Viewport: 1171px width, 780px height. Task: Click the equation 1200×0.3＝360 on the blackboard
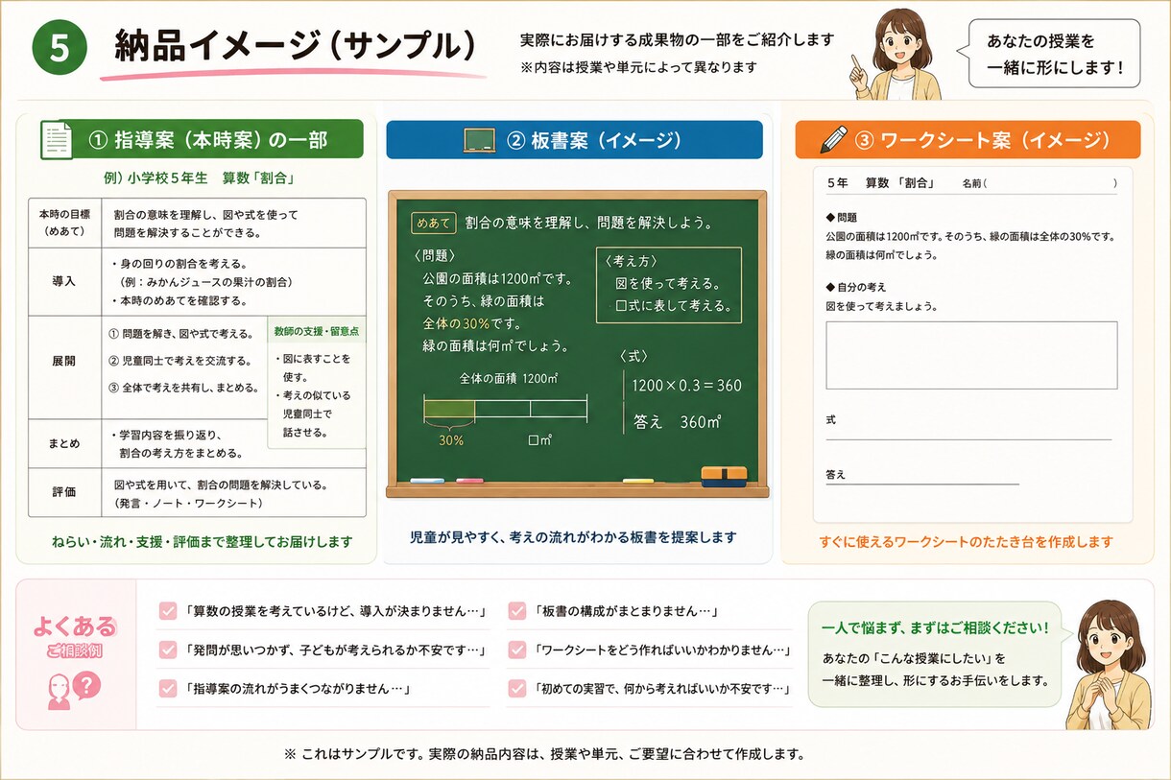pos(686,386)
